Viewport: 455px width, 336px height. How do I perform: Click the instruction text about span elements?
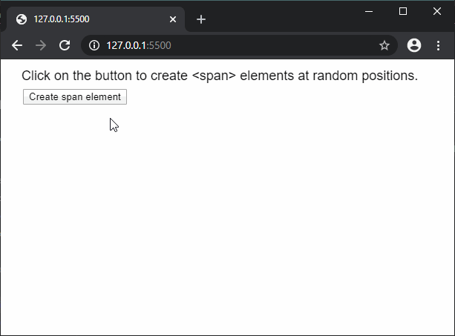pos(220,76)
